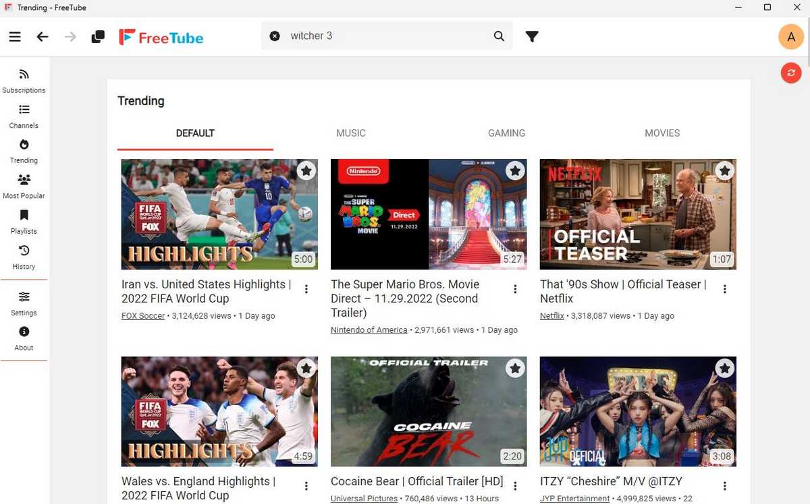
Task: Open Subscriptions in the sidebar
Action: pos(24,81)
